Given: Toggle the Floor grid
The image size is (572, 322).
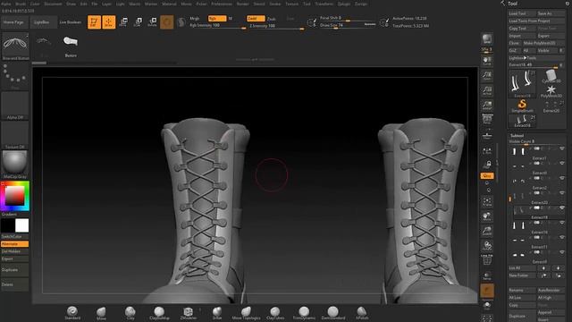Looking at the screenshot, I should [x=486, y=135].
